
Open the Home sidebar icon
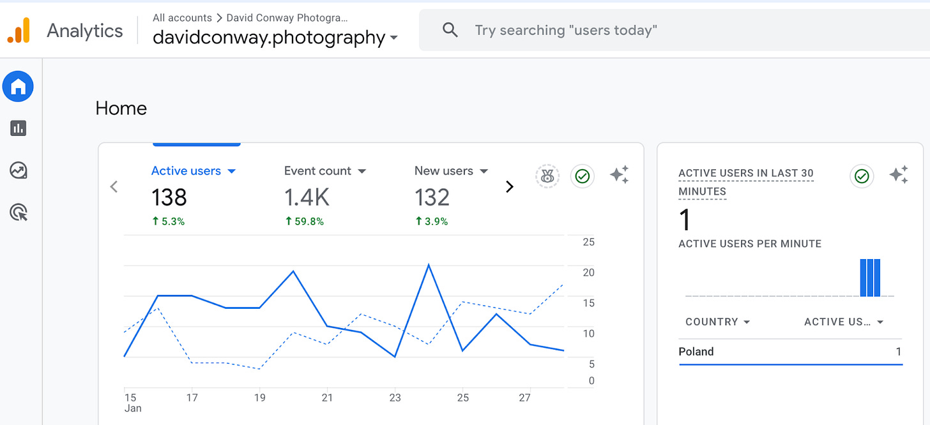[18, 86]
